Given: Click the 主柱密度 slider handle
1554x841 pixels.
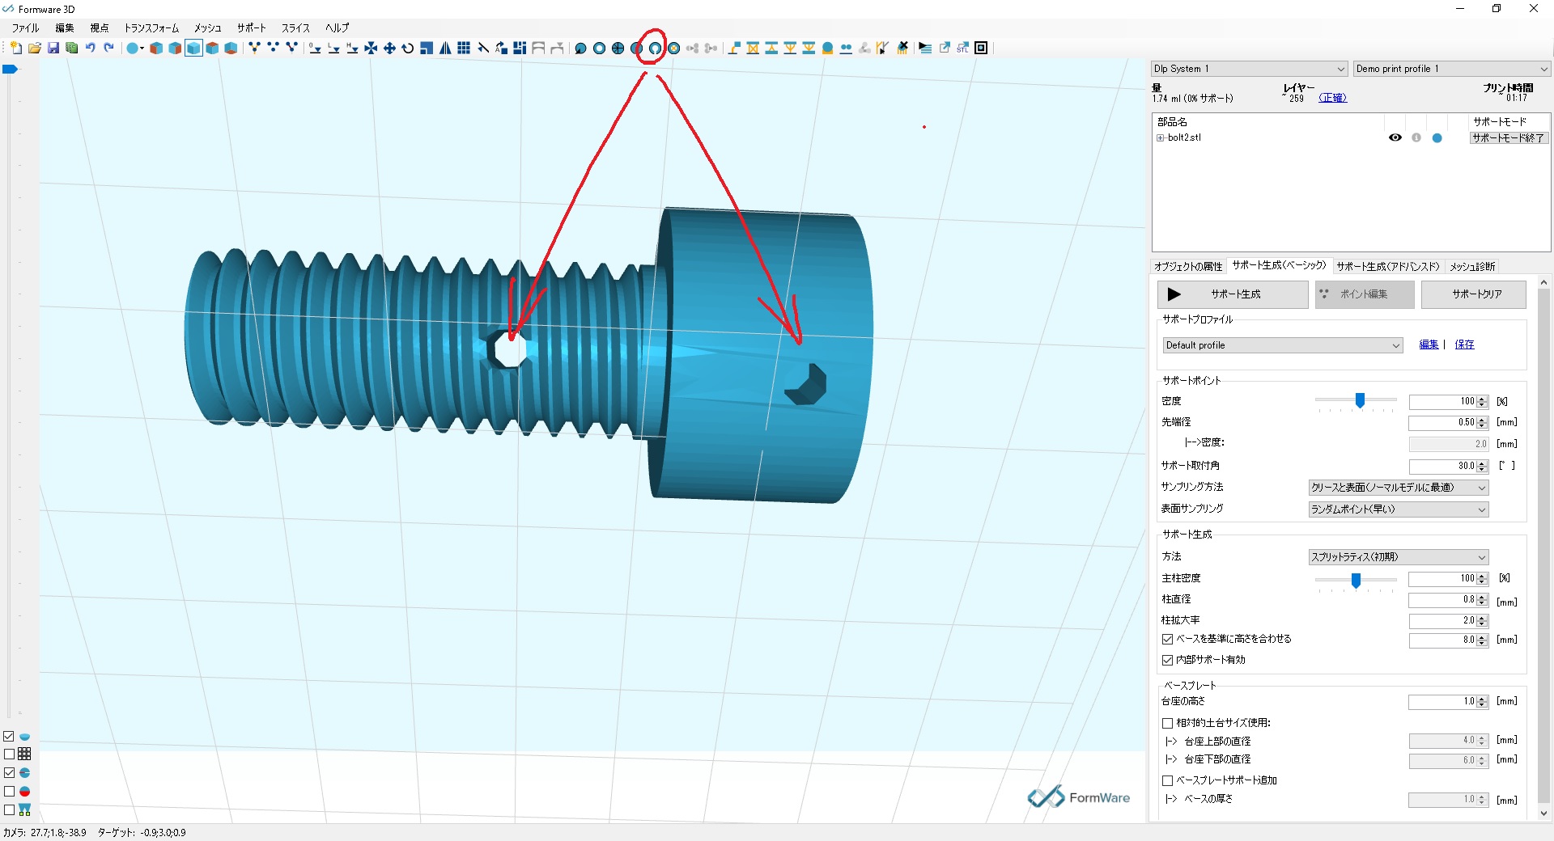Looking at the screenshot, I should (x=1356, y=580).
